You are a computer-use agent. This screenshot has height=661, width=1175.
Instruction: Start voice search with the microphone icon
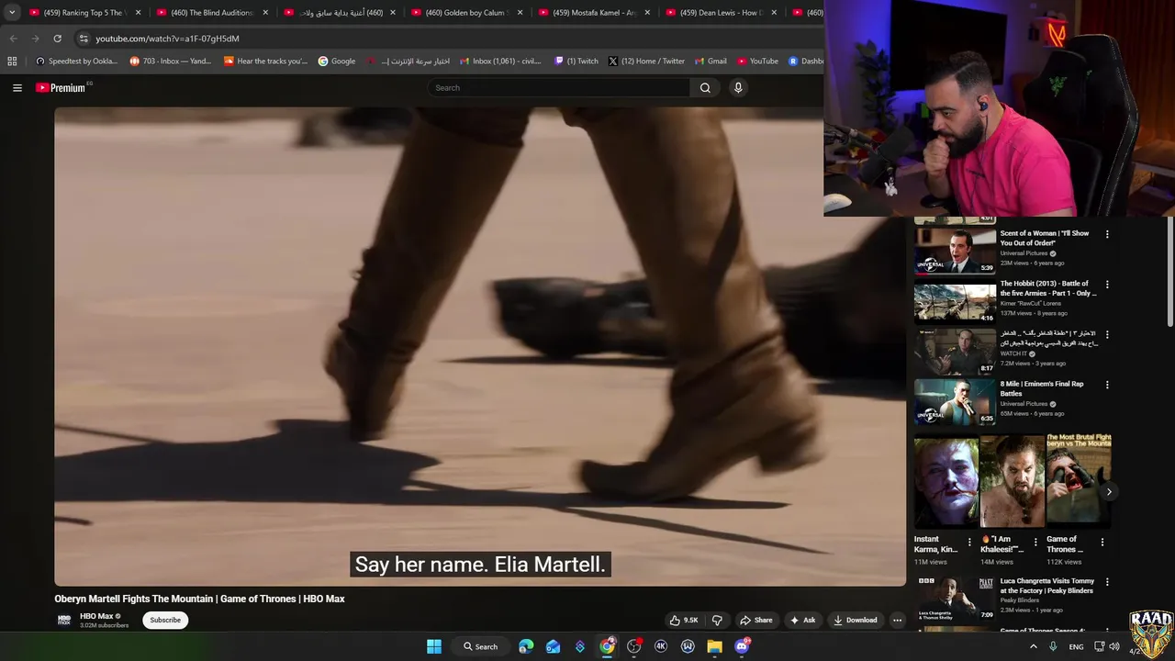[x=738, y=88]
